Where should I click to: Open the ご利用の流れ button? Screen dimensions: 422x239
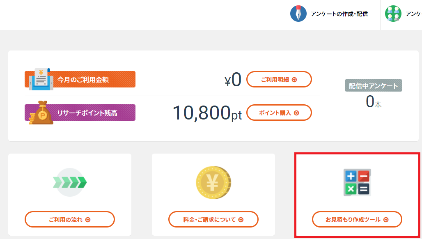70,220
